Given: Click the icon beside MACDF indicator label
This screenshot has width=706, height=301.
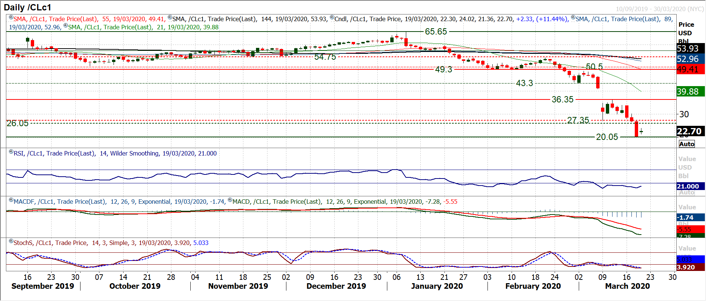Looking at the screenshot, I should point(11,200).
